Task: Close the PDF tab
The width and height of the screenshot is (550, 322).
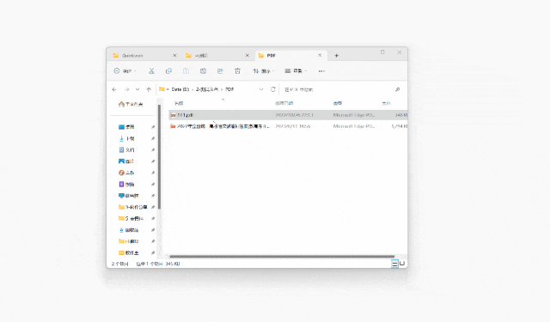Action: [x=320, y=55]
